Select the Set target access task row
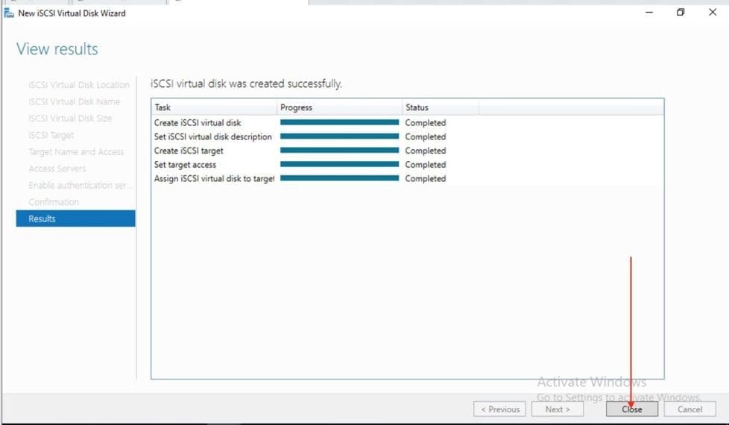The width and height of the screenshot is (729, 425). [x=185, y=165]
